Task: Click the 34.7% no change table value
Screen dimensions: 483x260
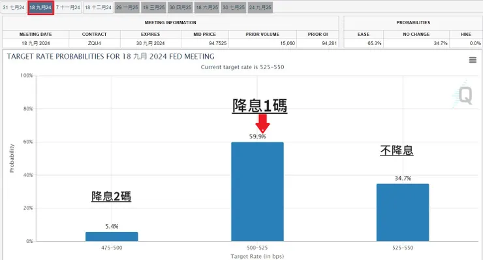Action: (441, 43)
